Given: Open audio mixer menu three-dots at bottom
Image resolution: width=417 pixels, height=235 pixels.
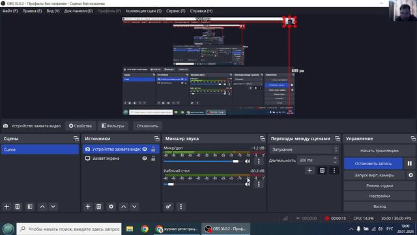Looking at the screenshot, I should (x=181, y=206).
